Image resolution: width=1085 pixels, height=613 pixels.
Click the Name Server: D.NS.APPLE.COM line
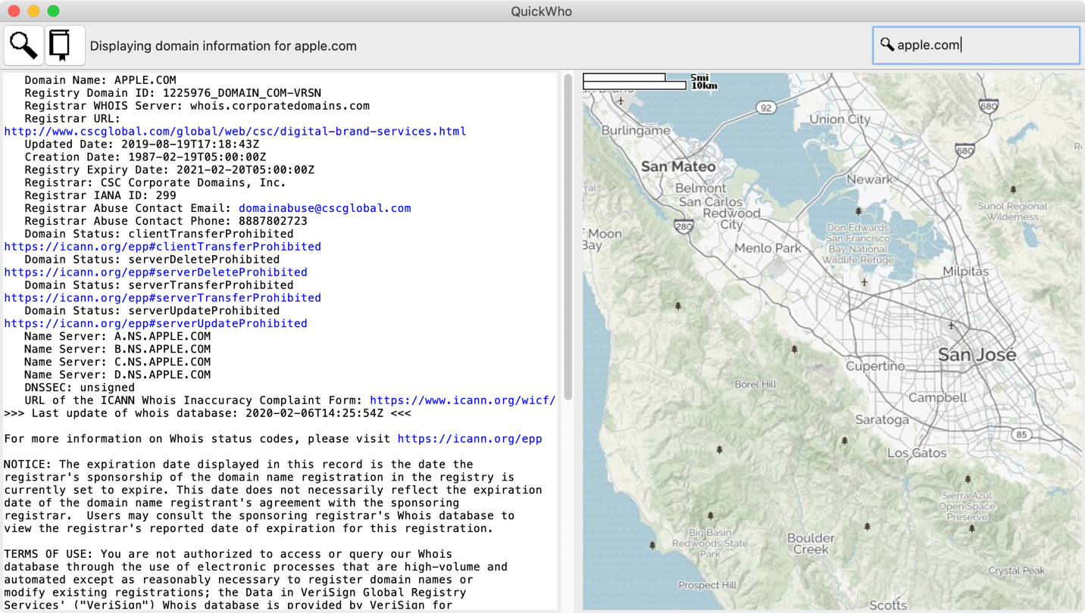tap(117, 375)
